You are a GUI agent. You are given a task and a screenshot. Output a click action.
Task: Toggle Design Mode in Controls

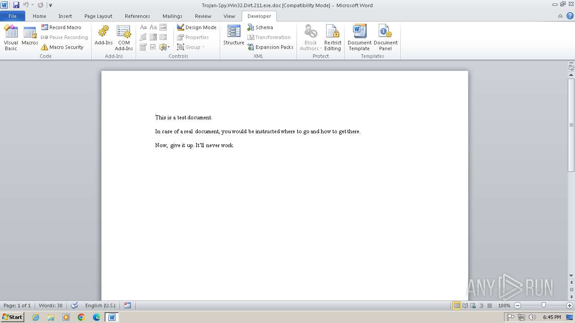click(x=197, y=27)
